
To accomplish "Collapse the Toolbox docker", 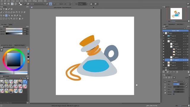I will 1,7.
